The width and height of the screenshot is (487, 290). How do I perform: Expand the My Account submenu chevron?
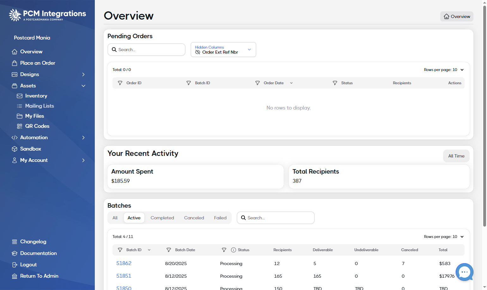tap(83, 160)
